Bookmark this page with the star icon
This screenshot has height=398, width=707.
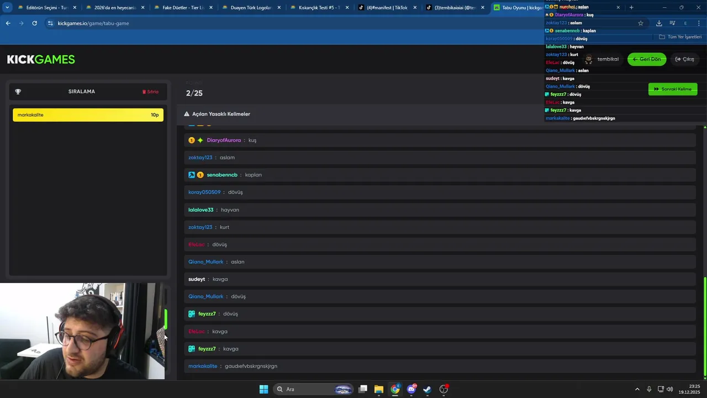[x=641, y=23]
